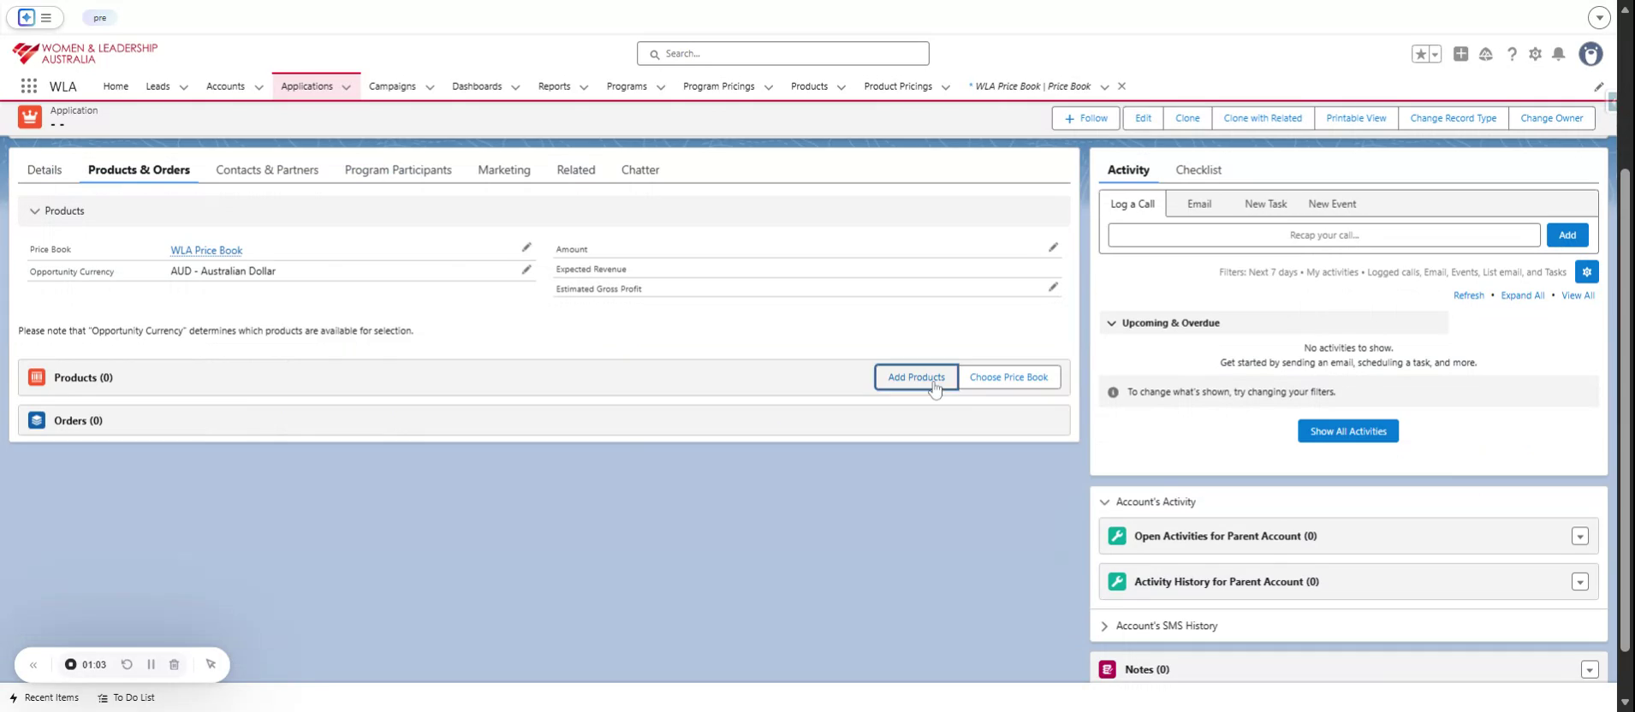Open Programs nav dropdown chevron
The image size is (1635, 712).
pyautogui.click(x=661, y=87)
